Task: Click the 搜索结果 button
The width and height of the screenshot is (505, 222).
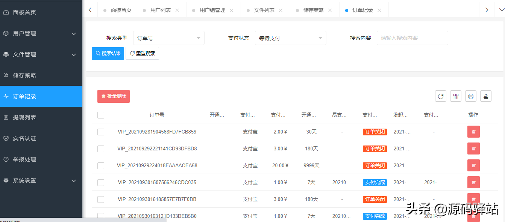Action: (108, 54)
